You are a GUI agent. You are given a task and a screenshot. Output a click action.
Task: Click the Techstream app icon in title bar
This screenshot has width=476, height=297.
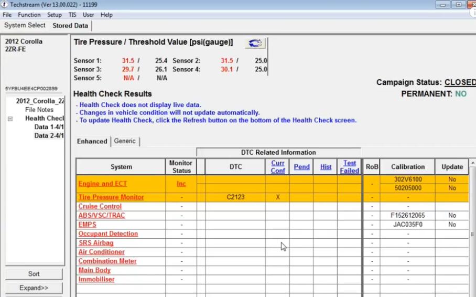(4, 5)
